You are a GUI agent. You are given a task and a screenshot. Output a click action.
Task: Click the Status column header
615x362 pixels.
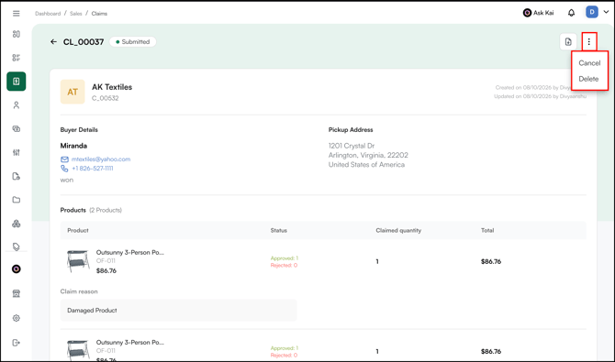(x=278, y=230)
